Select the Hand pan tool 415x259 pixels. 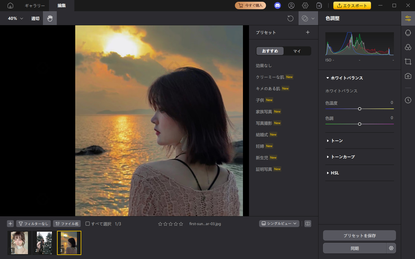[50, 18]
